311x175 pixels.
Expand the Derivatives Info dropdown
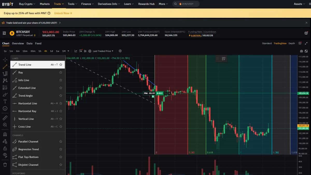pos(109,4)
